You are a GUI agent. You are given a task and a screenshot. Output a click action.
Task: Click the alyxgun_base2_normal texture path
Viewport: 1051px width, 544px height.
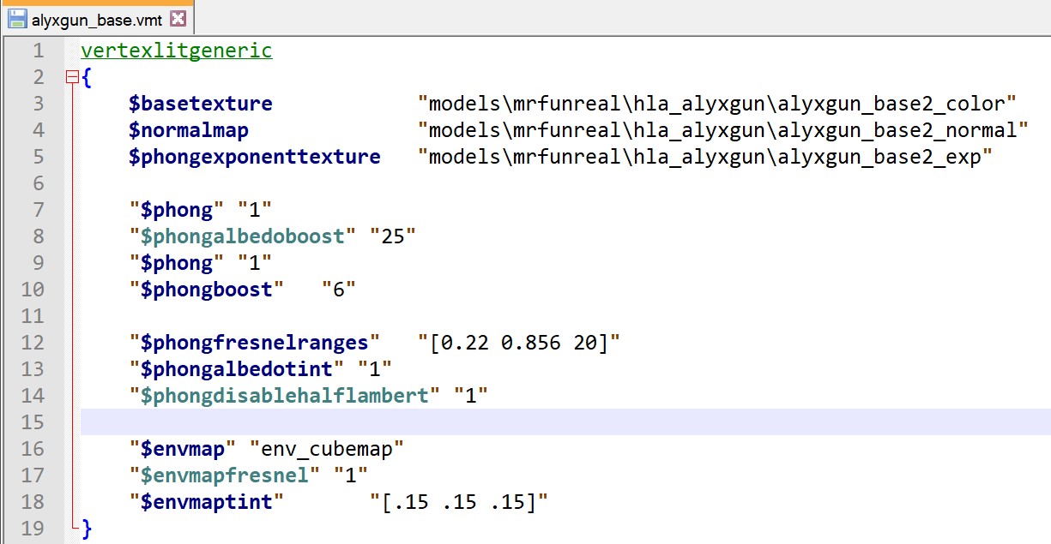(723, 130)
